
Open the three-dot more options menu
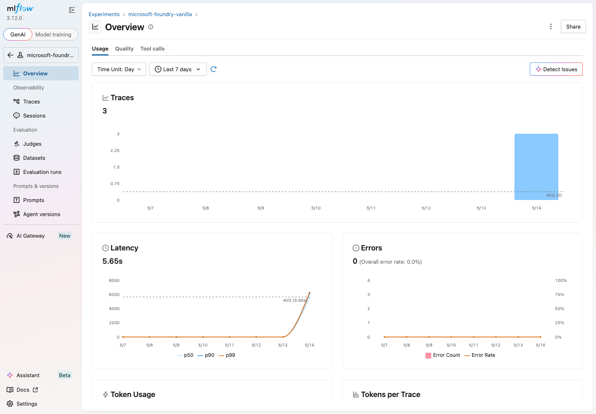(551, 26)
